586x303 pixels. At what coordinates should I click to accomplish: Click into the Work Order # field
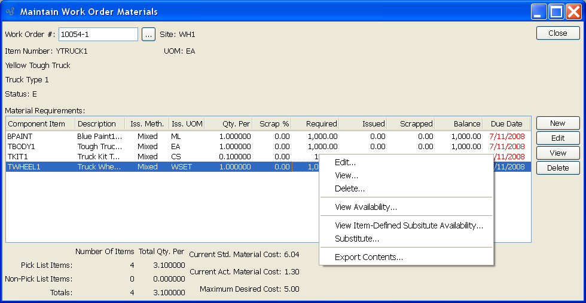98,35
